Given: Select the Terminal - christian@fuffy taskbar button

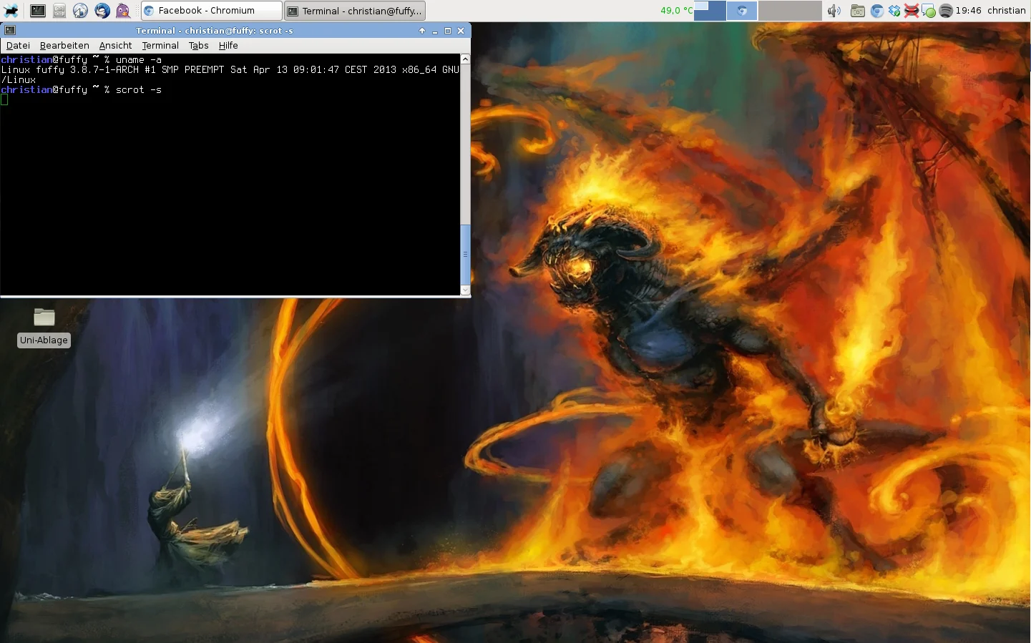Looking at the screenshot, I should (x=355, y=11).
